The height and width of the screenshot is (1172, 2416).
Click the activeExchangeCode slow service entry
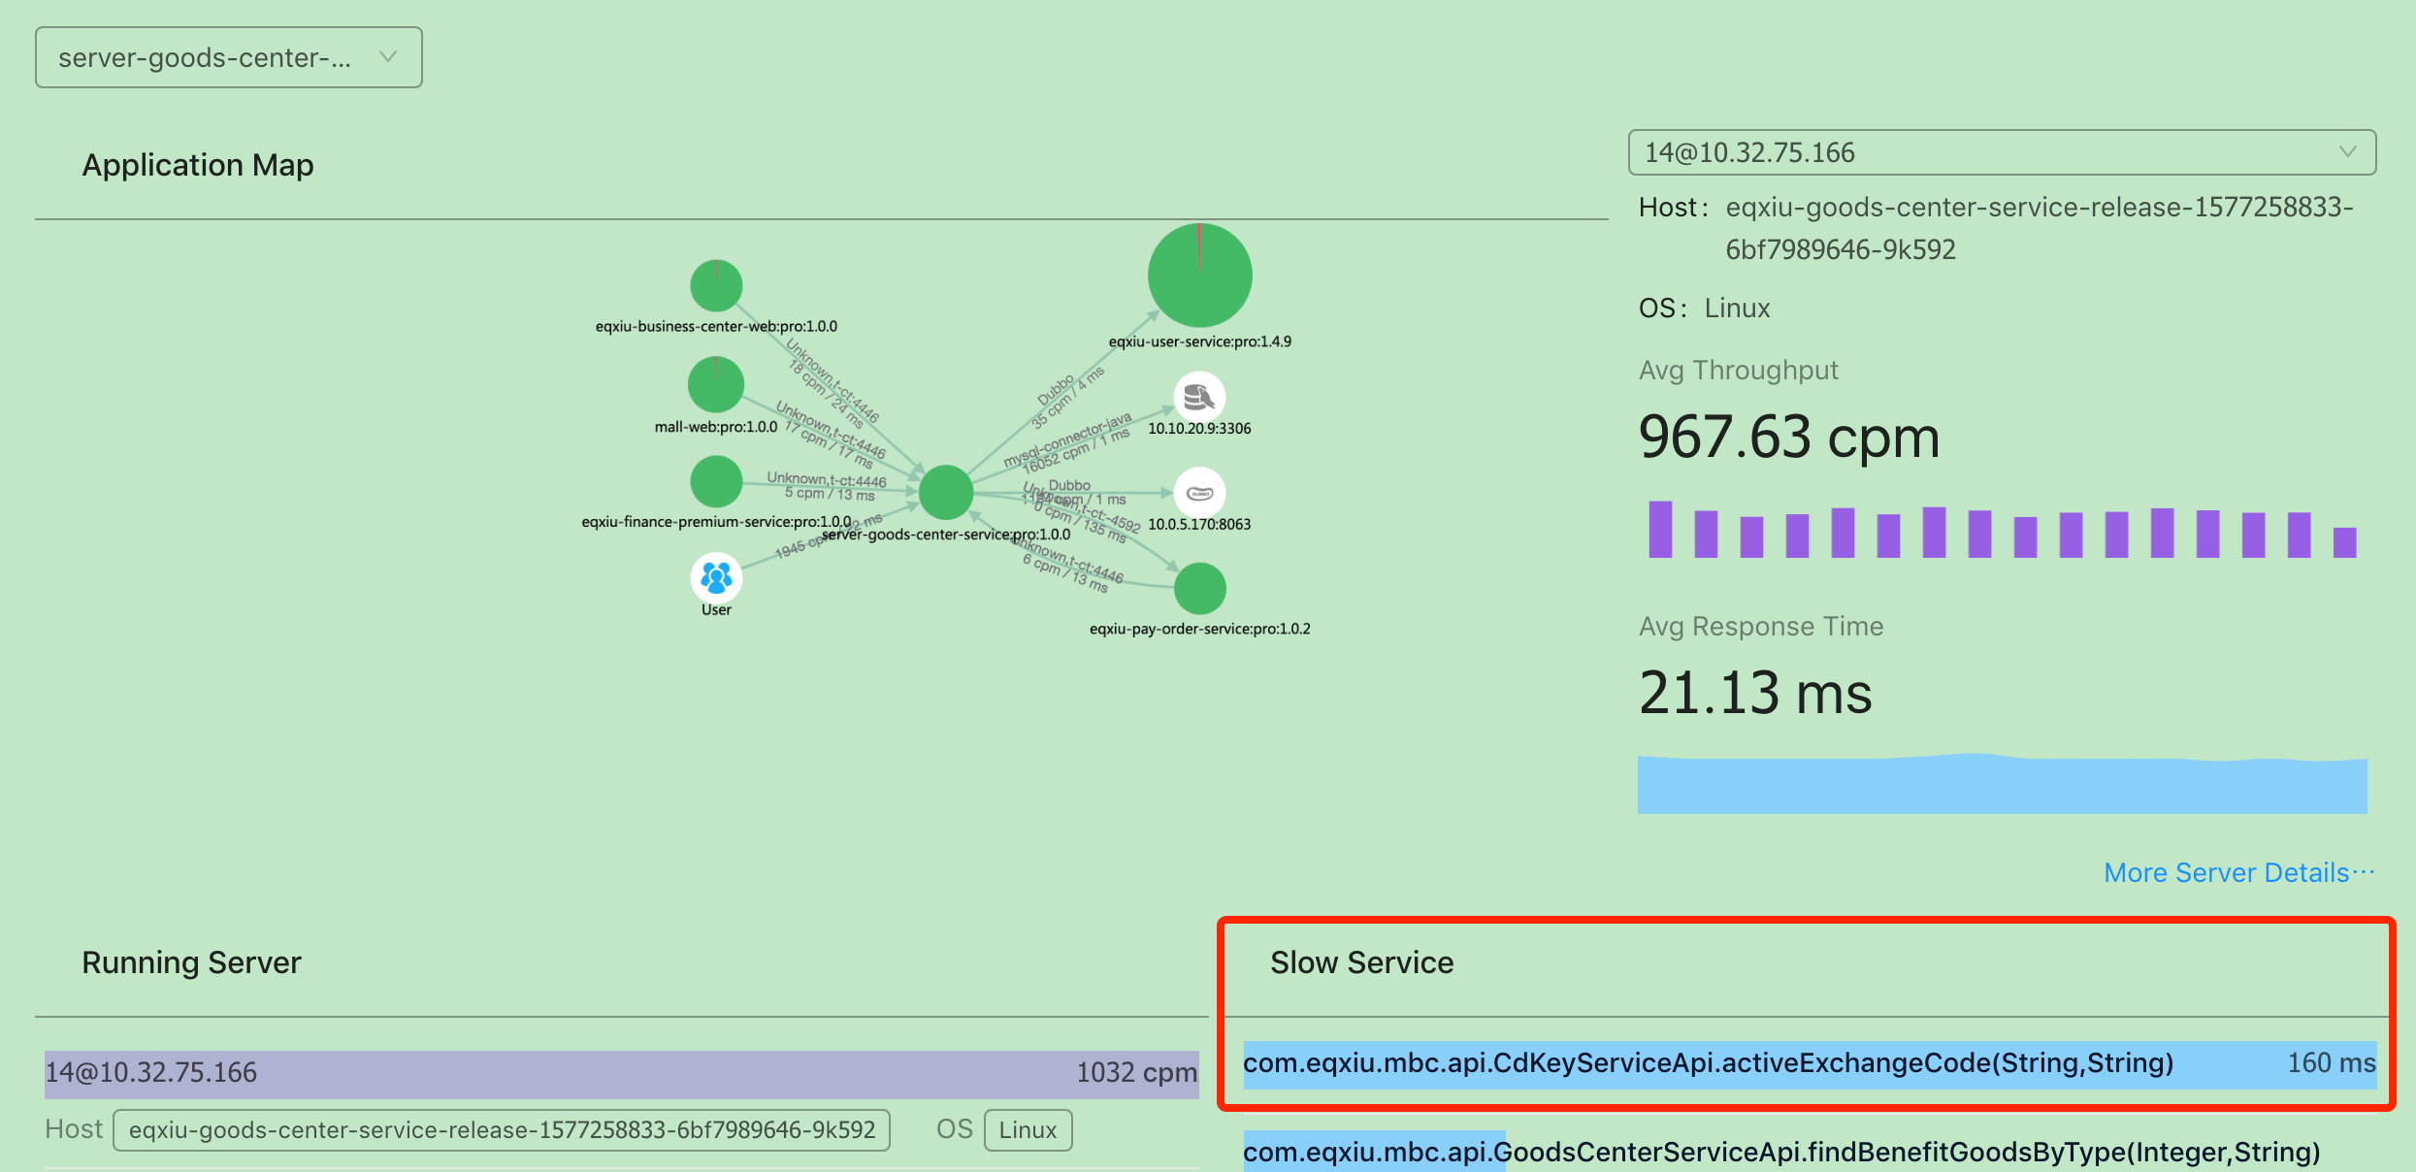[1708, 1063]
